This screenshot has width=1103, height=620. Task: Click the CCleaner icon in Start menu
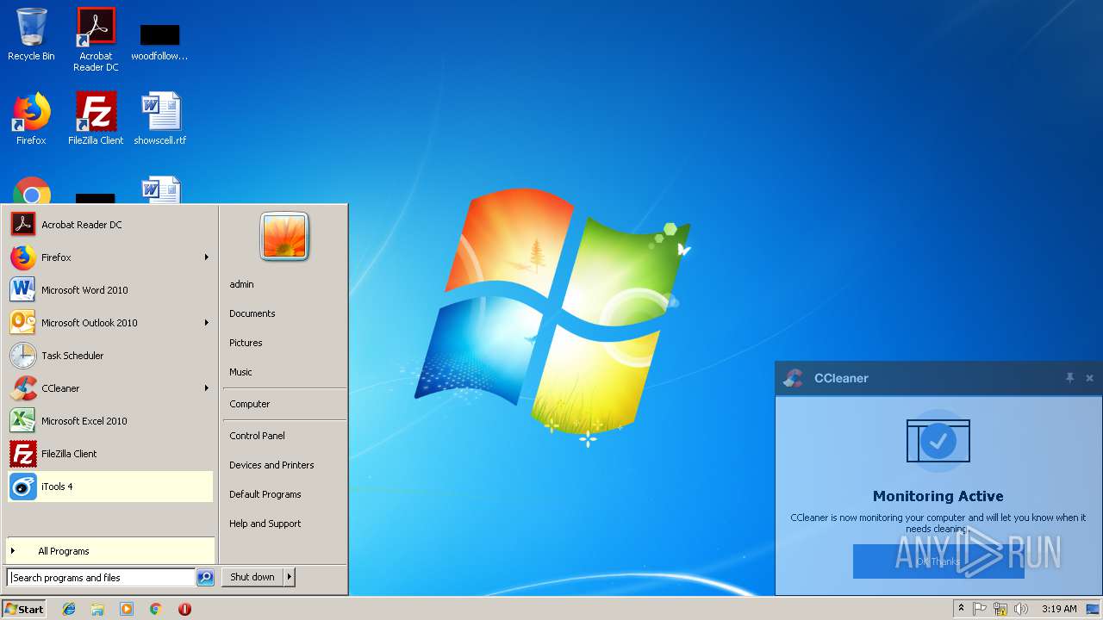[23, 388]
